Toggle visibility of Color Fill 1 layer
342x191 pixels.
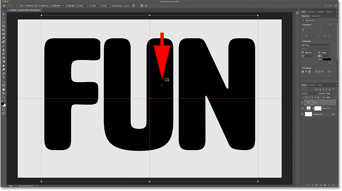coord(302,108)
